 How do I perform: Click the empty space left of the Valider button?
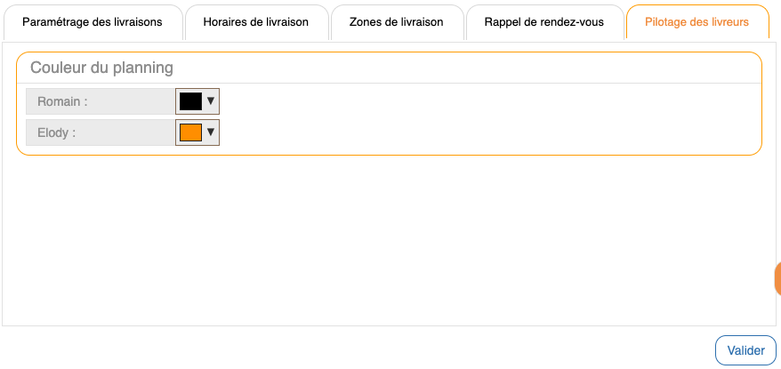click(445, 350)
